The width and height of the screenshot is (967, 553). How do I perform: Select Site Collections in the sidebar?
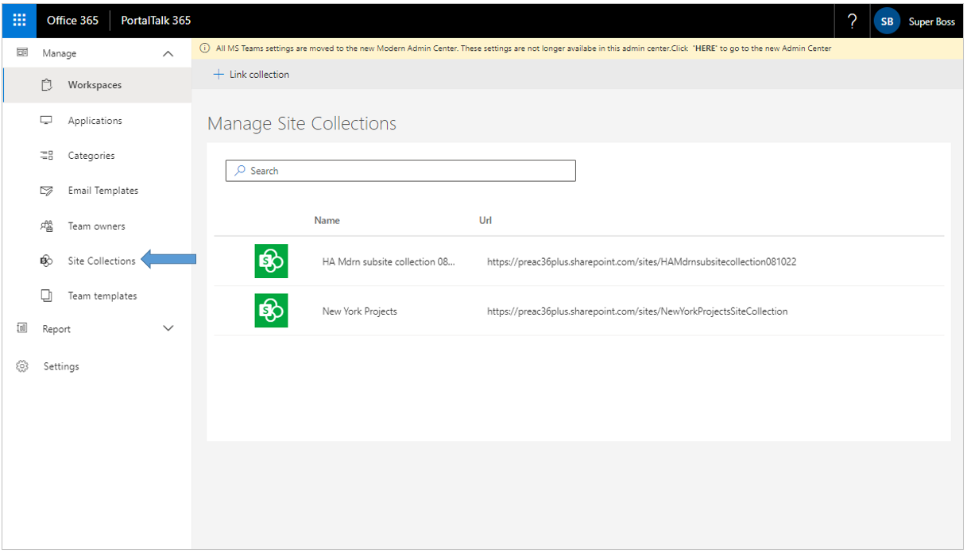tap(101, 261)
